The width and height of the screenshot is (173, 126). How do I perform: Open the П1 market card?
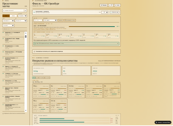coord(112,91)
